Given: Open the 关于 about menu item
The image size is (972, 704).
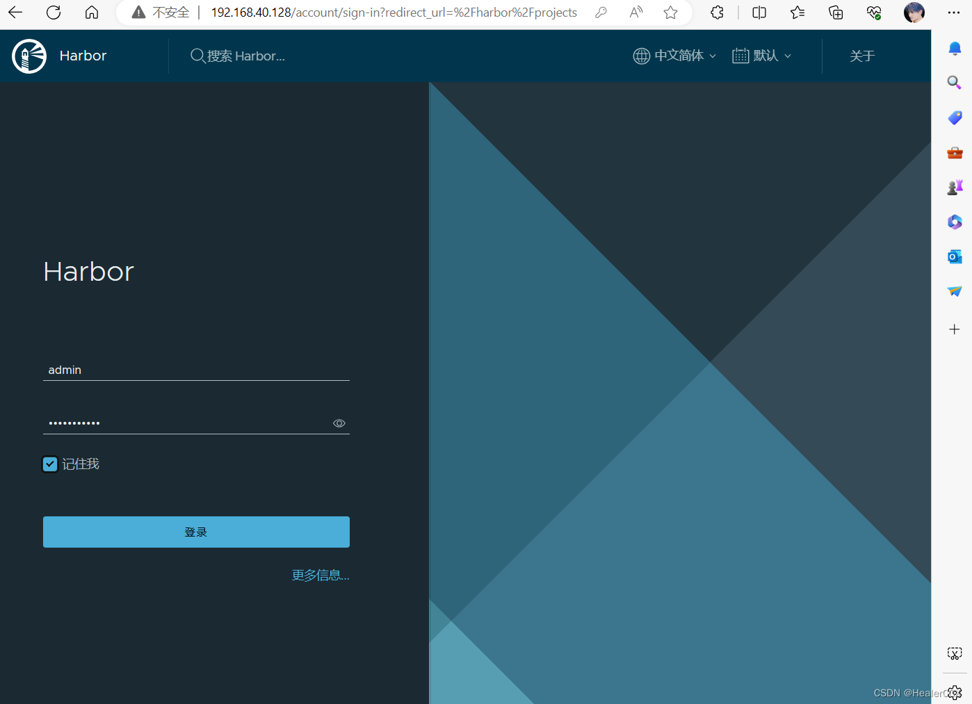Looking at the screenshot, I should [862, 56].
